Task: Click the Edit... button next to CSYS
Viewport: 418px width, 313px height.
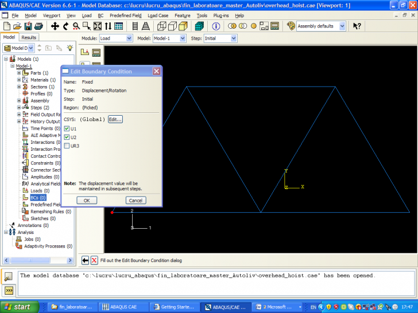Action: [115, 119]
